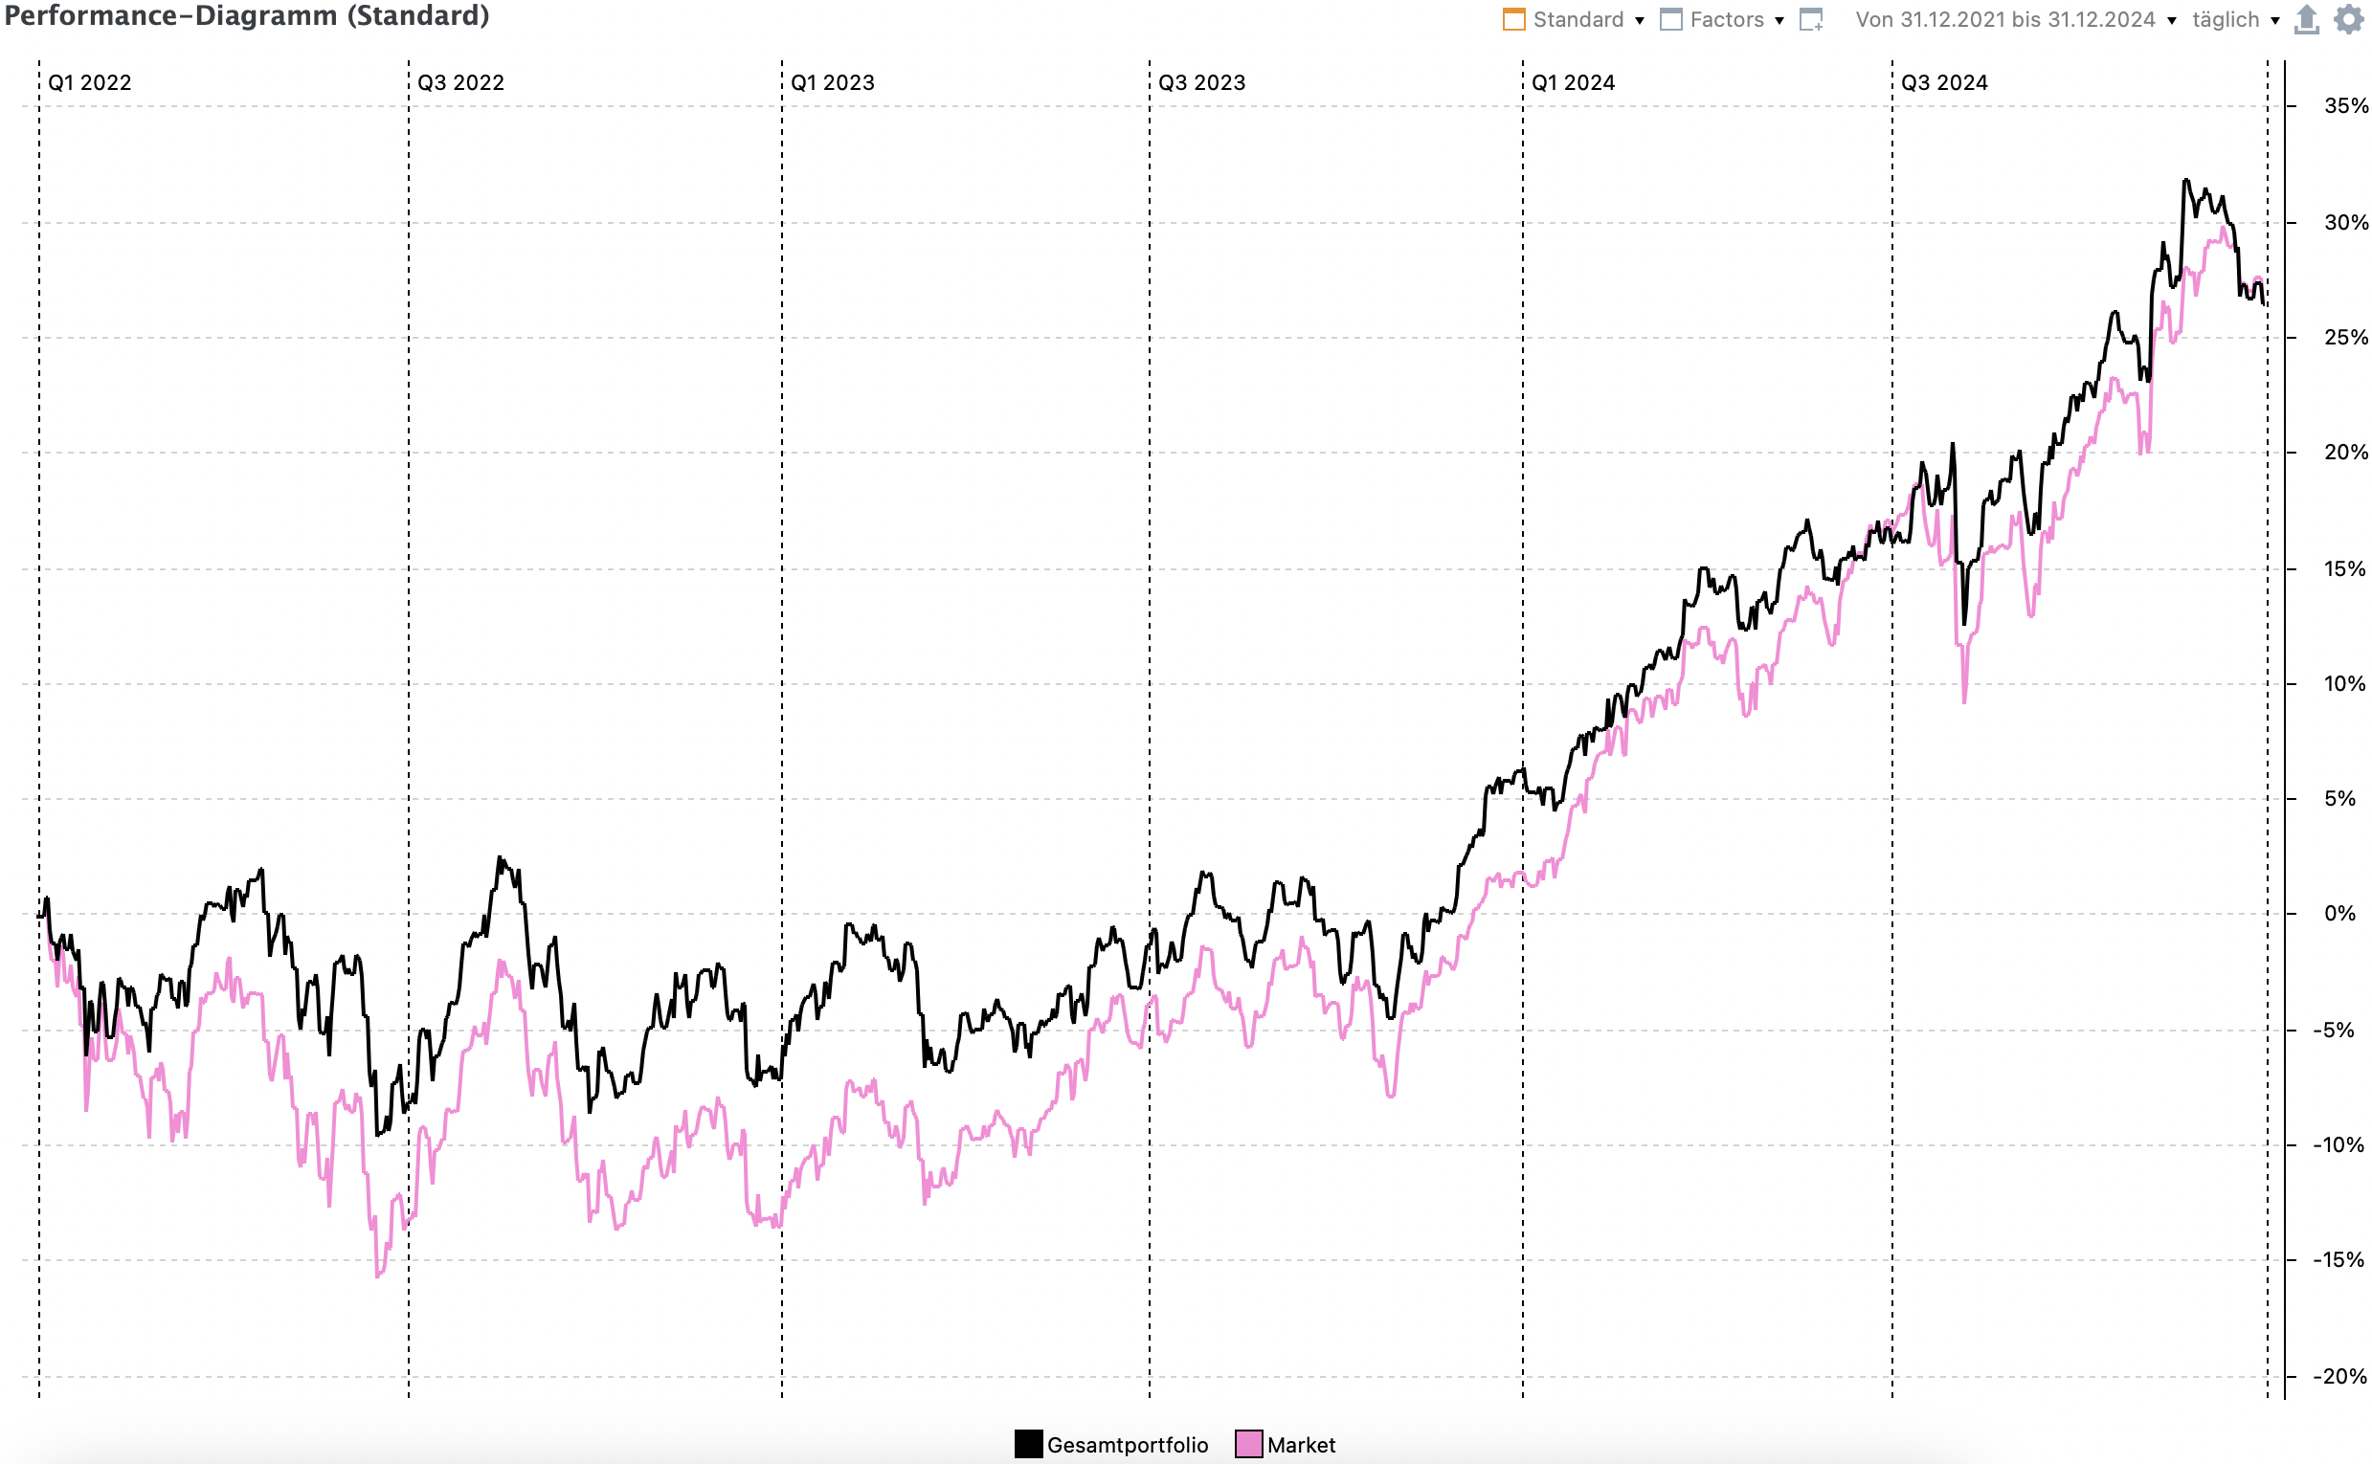The height and width of the screenshot is (1464, 2372).
Task: Open chart settings gear icon
Action: tap(2348, 19)
